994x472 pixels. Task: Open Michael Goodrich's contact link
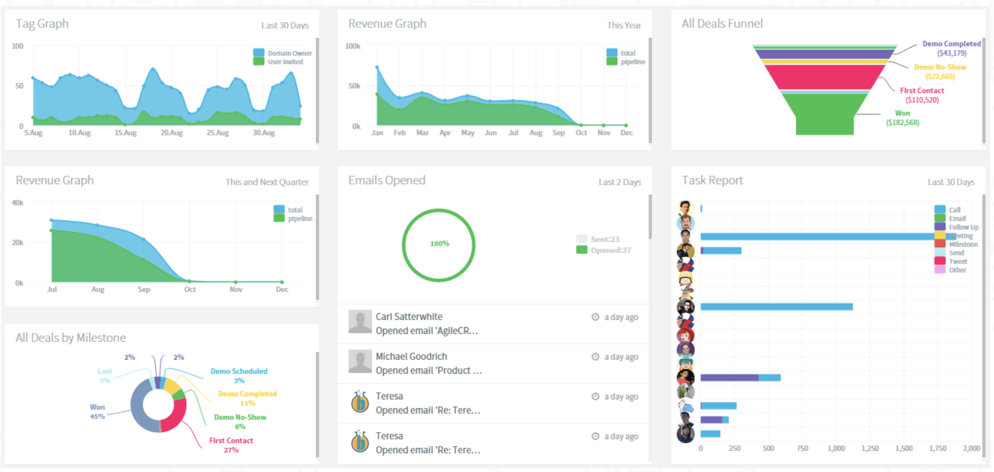point(411,356)
